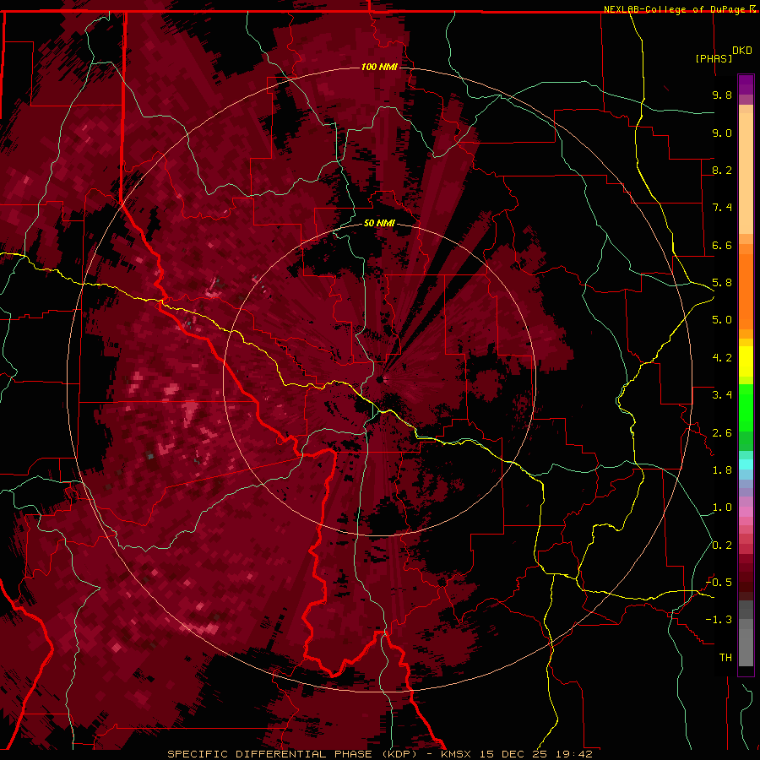This screenshot has width=760, height=760.
Task: Select the 6.6 legend value
Action: pos(722,245)
